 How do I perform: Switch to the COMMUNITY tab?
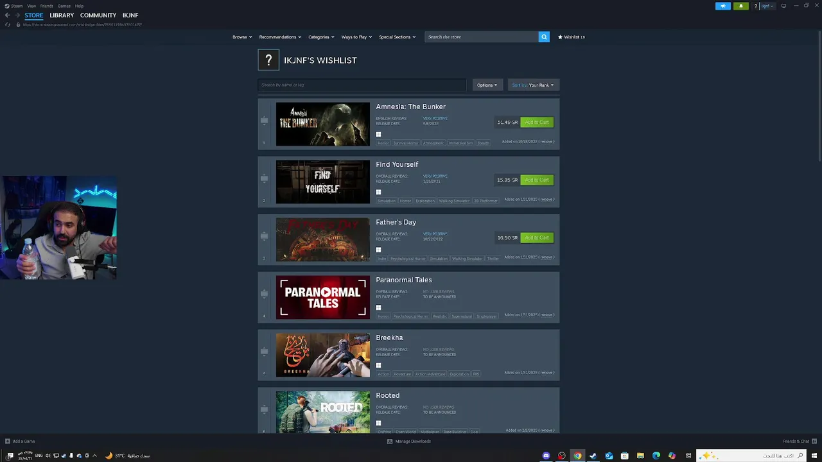[98, 15]
